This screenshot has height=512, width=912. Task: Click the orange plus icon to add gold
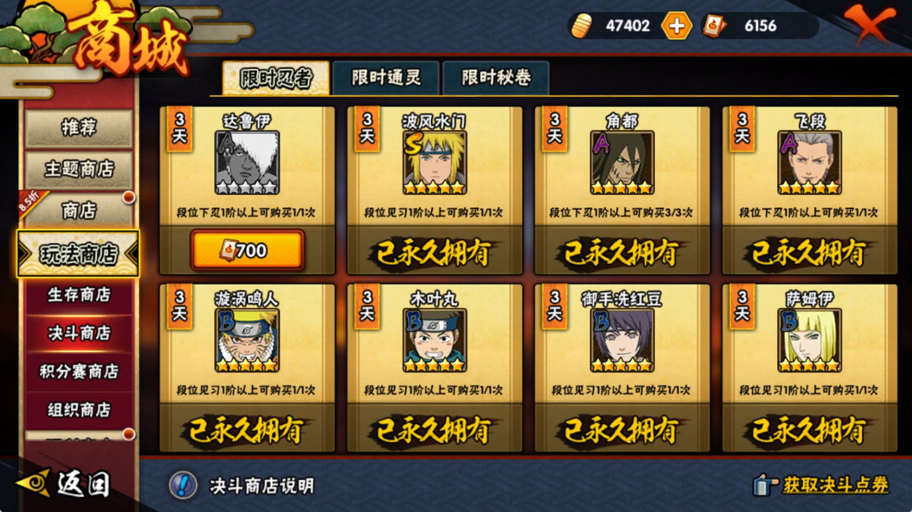tap(676, 26)
